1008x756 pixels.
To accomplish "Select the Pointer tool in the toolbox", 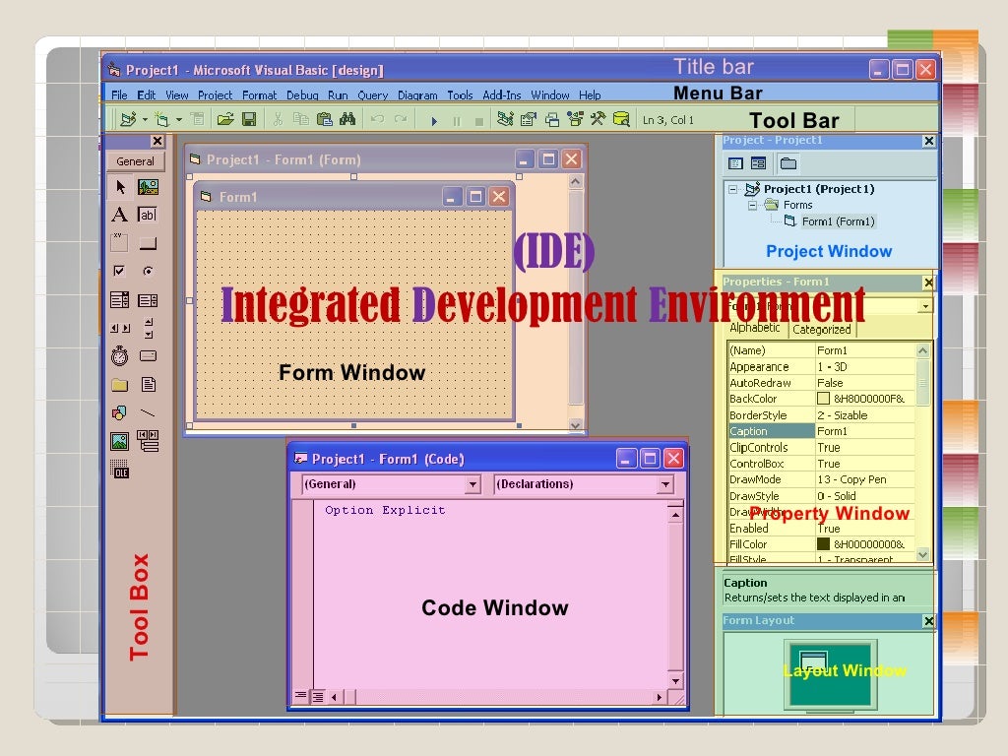I will click(x=120, y=187).
